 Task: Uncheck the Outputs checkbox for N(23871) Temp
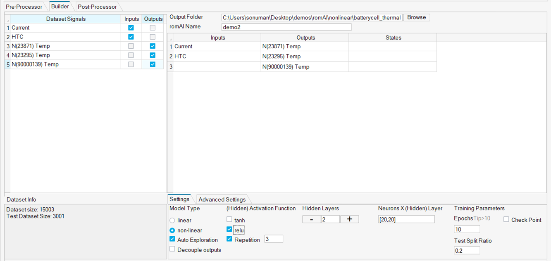pos(153,46)
